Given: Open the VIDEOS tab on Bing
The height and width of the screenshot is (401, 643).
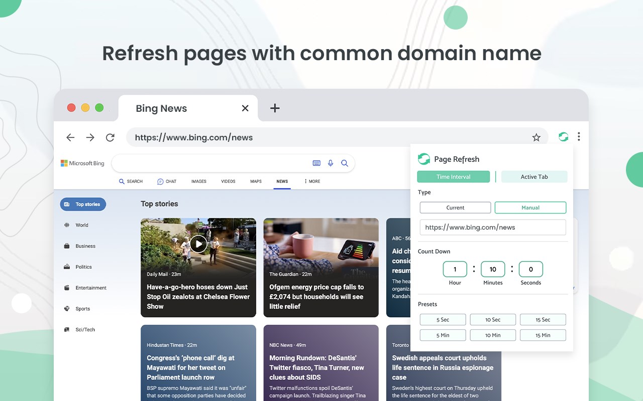Looking at the screenshot, I should click(228, 181).
